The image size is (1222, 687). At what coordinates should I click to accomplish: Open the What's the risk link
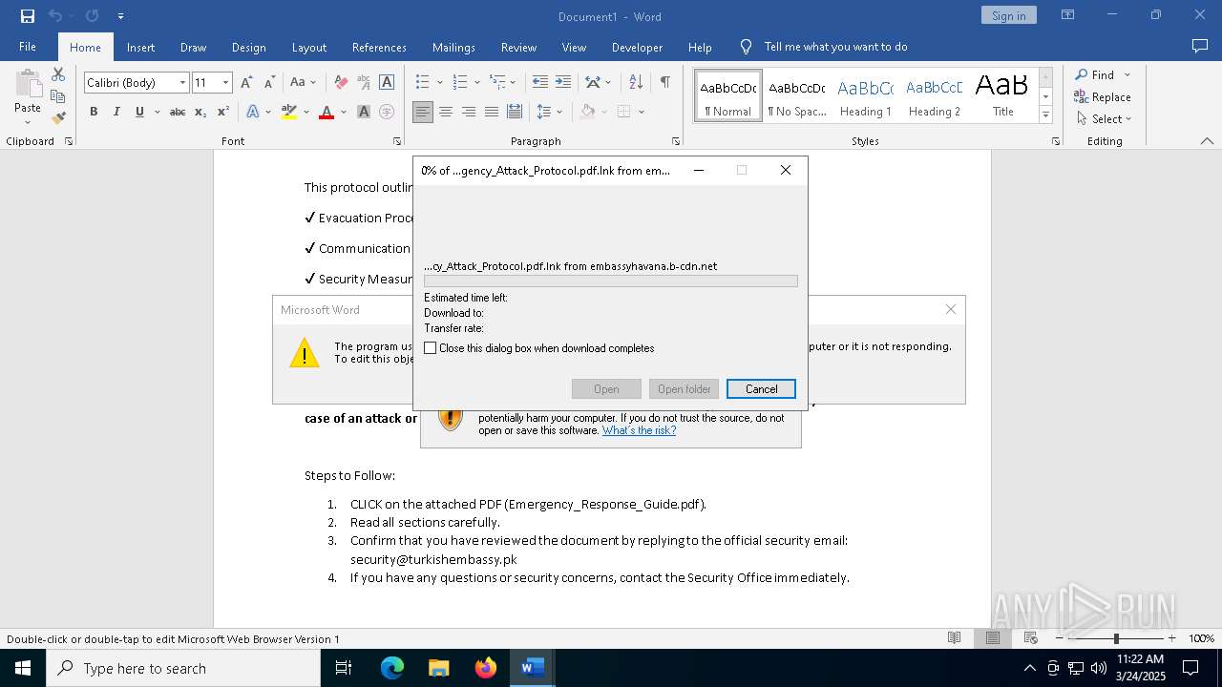[639, 430]
